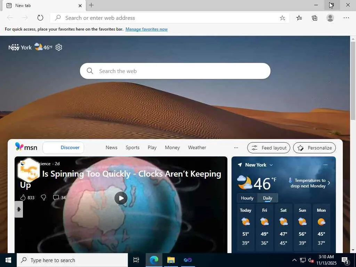
Task: Click the network tray icon
Action: tap(303, 260)
